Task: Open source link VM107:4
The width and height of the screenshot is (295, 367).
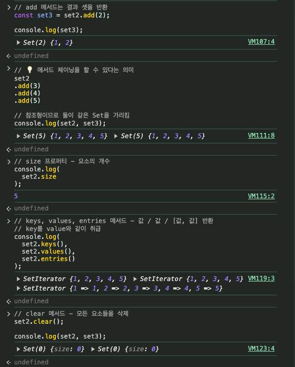Action: 261,42
